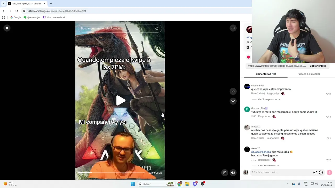Open File Explorer from the taskbar

tap(187, 184)
